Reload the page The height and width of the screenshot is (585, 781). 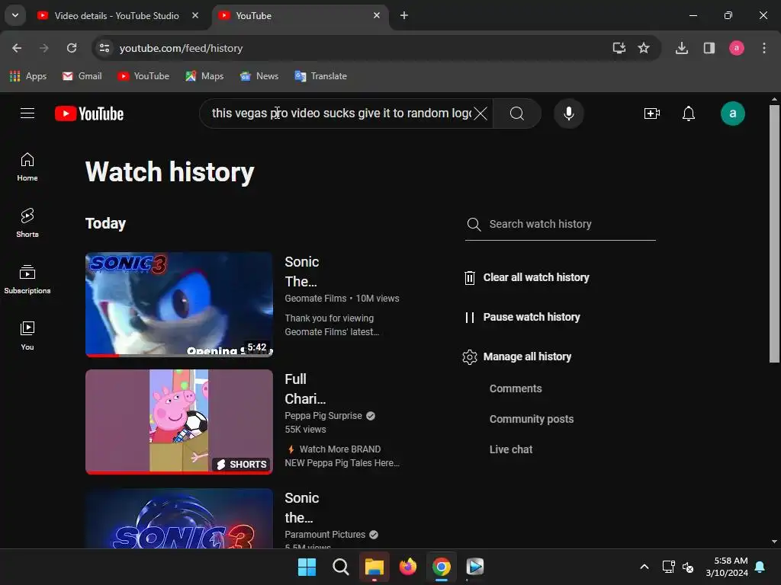[72, 48]
